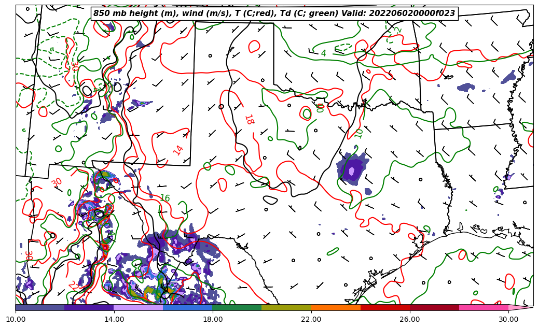Click the 18.00 colorbar tick label

click(x=212, y=319)
